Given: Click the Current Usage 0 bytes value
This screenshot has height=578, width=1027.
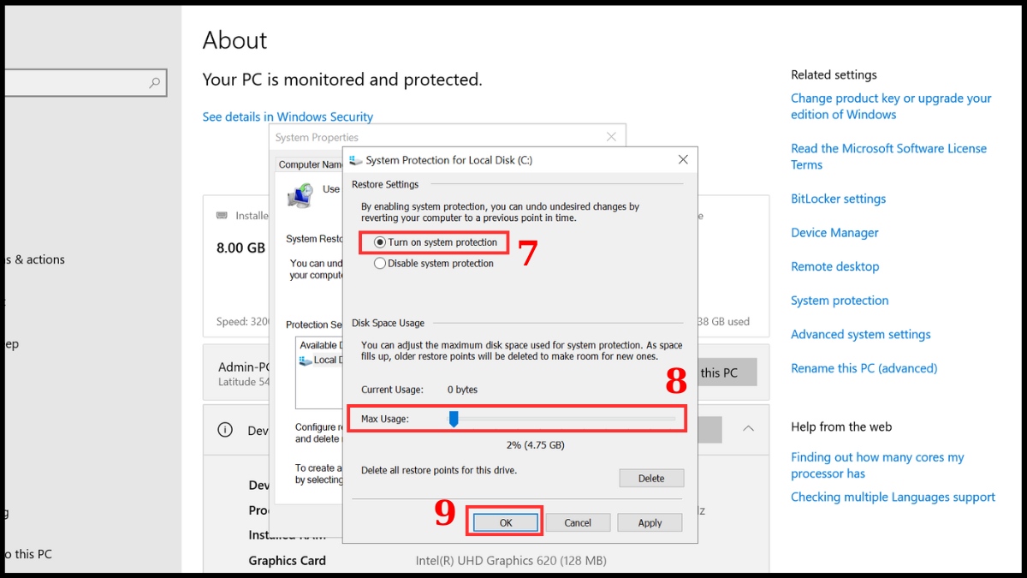Looking at the screenshot, I should click(x=463, y=390).
